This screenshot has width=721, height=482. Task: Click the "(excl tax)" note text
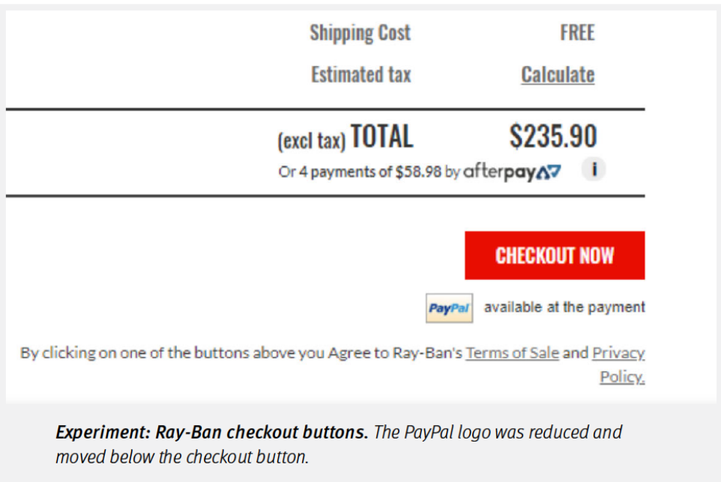coord(311,140)
